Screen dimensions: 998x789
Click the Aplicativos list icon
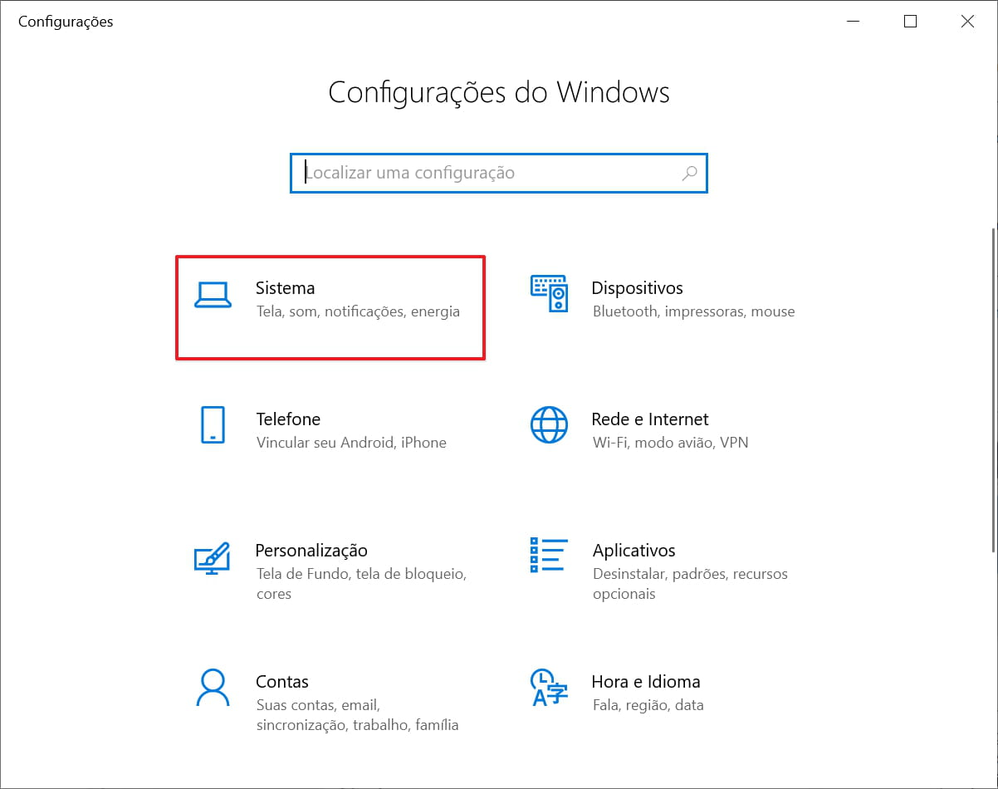coord(549,555)
